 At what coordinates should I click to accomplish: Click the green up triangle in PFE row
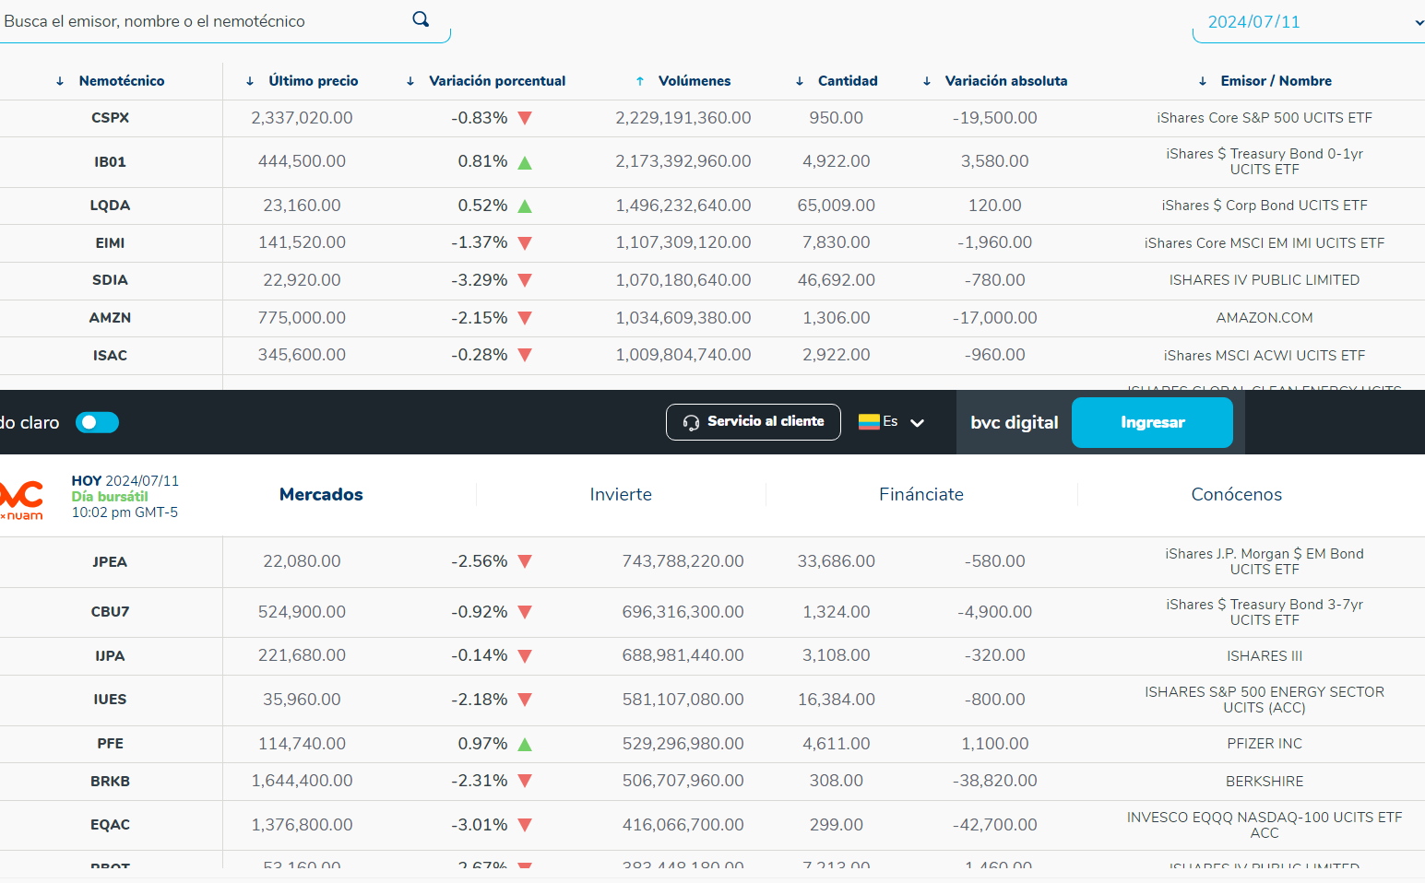coord(525,744)
